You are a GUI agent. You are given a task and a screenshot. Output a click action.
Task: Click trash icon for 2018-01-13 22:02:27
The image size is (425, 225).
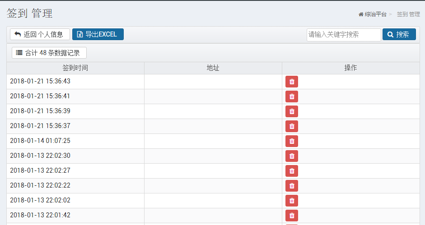292,171
